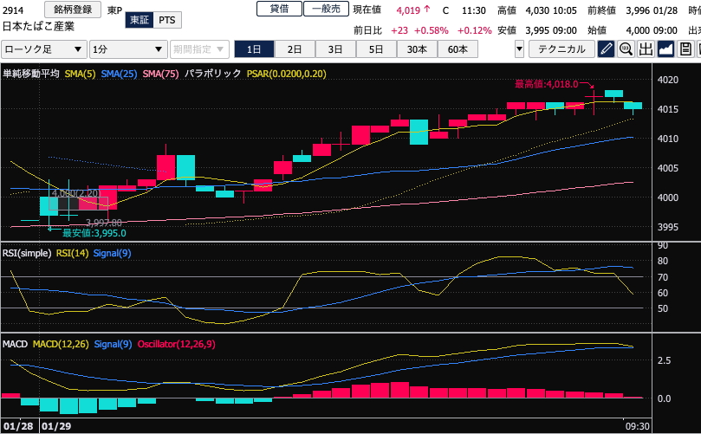Viewport: 701px width, 434px height.
Task: Toggle the area chart icon
Action: click(666, 49)
